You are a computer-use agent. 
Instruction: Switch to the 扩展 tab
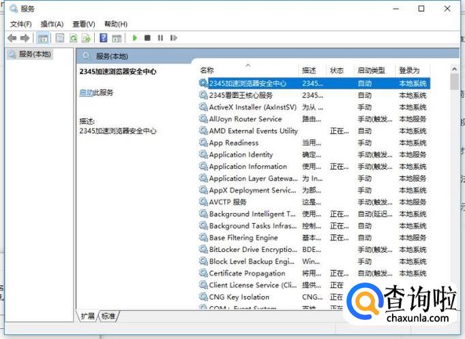(88, 316)
